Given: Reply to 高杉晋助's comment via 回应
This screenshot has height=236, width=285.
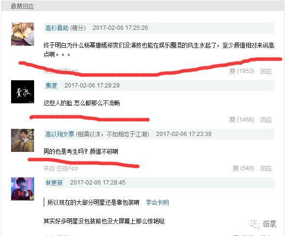Looking at the screenshot, I should [266, 71].
